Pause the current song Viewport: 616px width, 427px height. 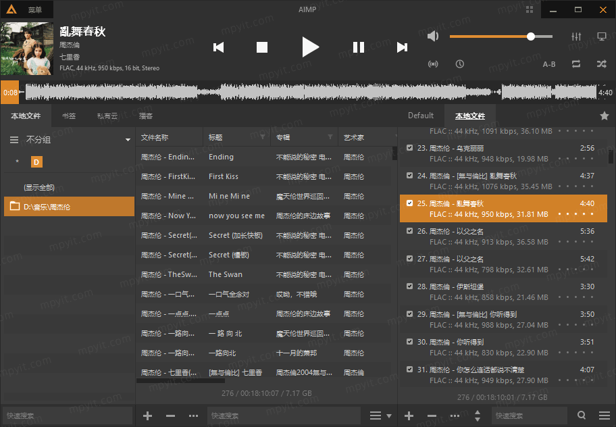pos(358,47)
